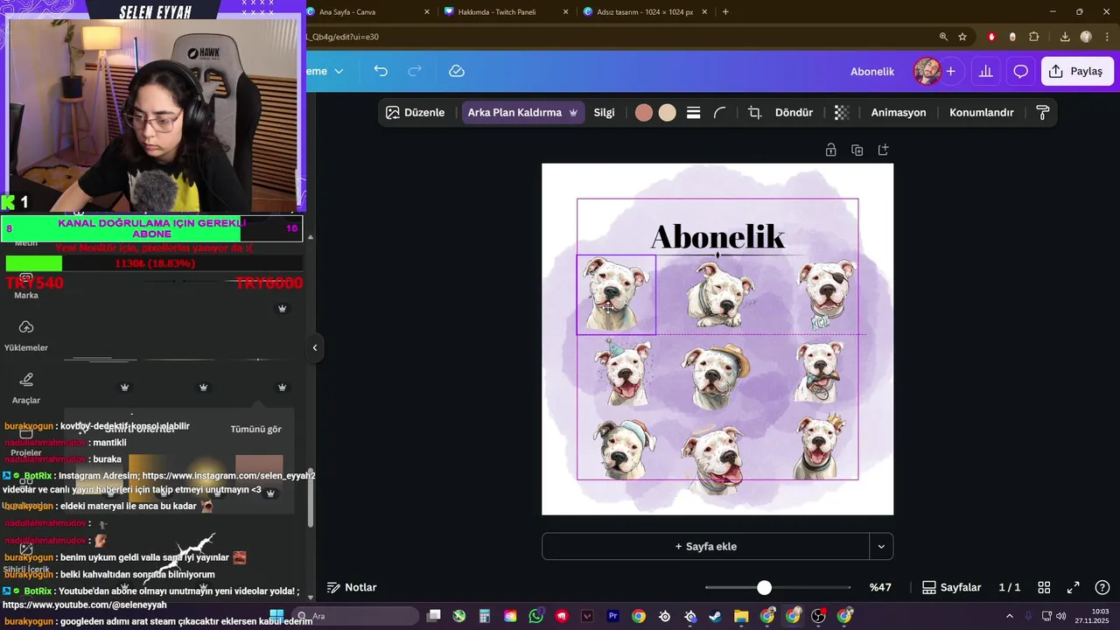Viewport: 1120px width, 630px height.
Task: Open Steam from the taskbar
Action: 716,616
